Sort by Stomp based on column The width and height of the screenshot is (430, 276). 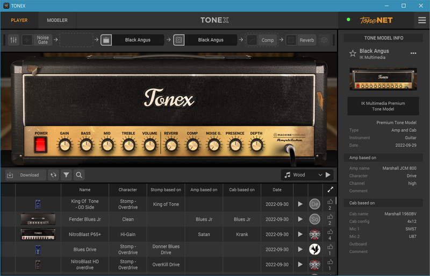(166, 190)
